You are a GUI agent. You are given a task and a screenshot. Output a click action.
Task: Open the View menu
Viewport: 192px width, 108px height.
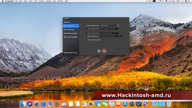pyautogui.click(x=54, y=1)
